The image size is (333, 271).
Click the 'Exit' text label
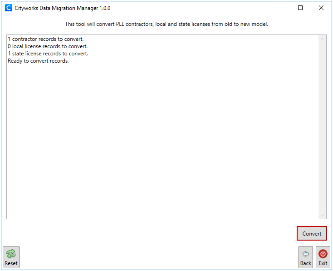(x=323, y=263)
